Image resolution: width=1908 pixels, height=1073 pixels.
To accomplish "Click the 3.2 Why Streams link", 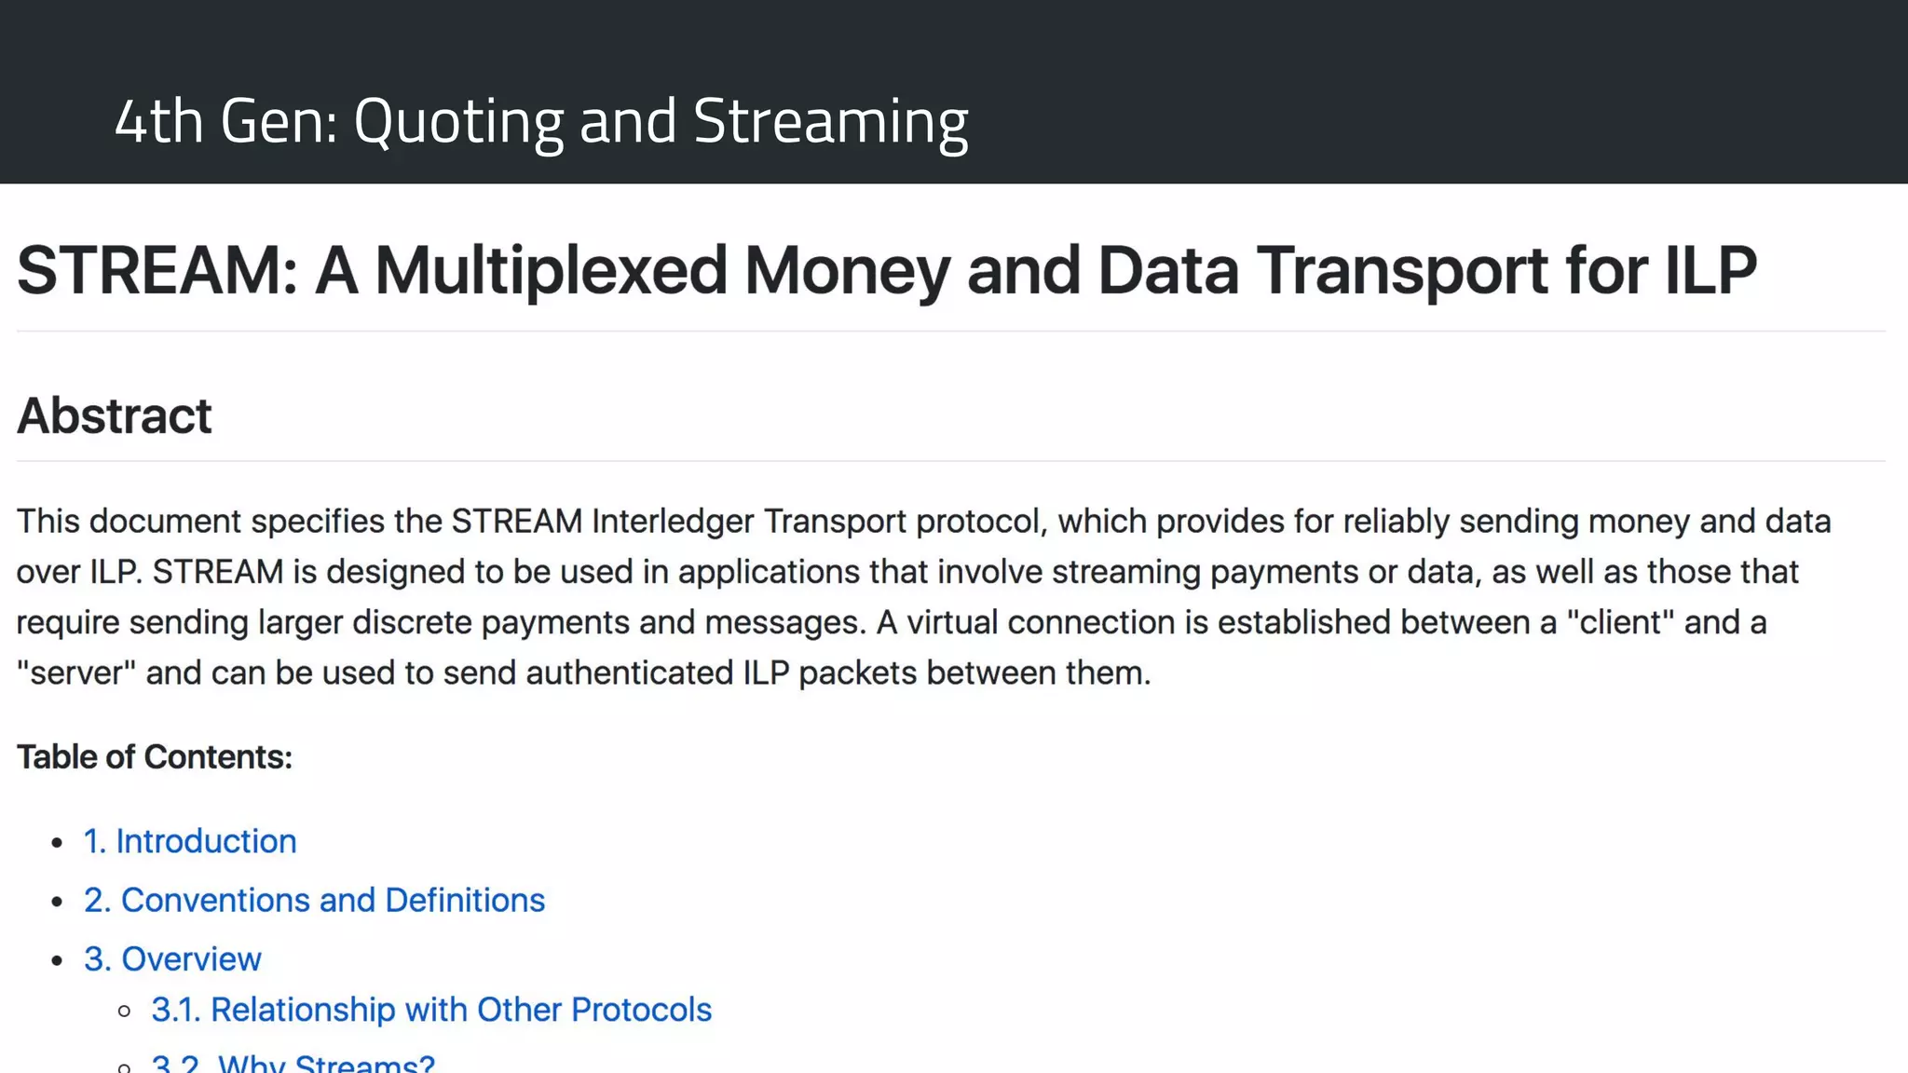I will tap(293, 1063).
